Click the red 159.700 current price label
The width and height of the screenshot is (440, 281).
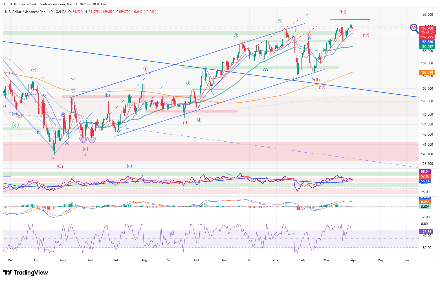click(x=427, y=28)
